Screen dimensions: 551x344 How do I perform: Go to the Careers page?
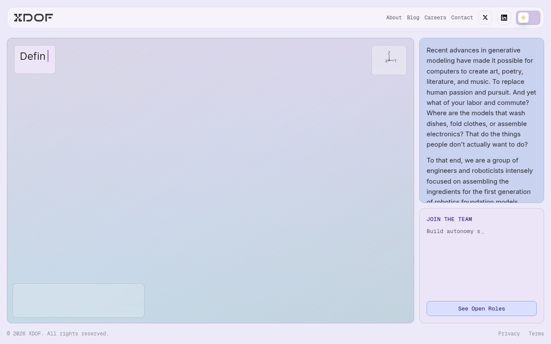(435, 18)
